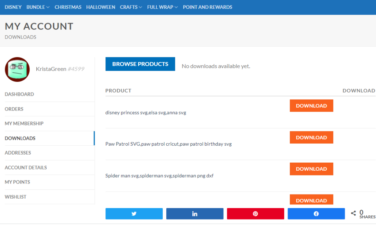Click 'No downloads available yet.' message
This screenshot has height=225, width=376.
coord(216,66)
